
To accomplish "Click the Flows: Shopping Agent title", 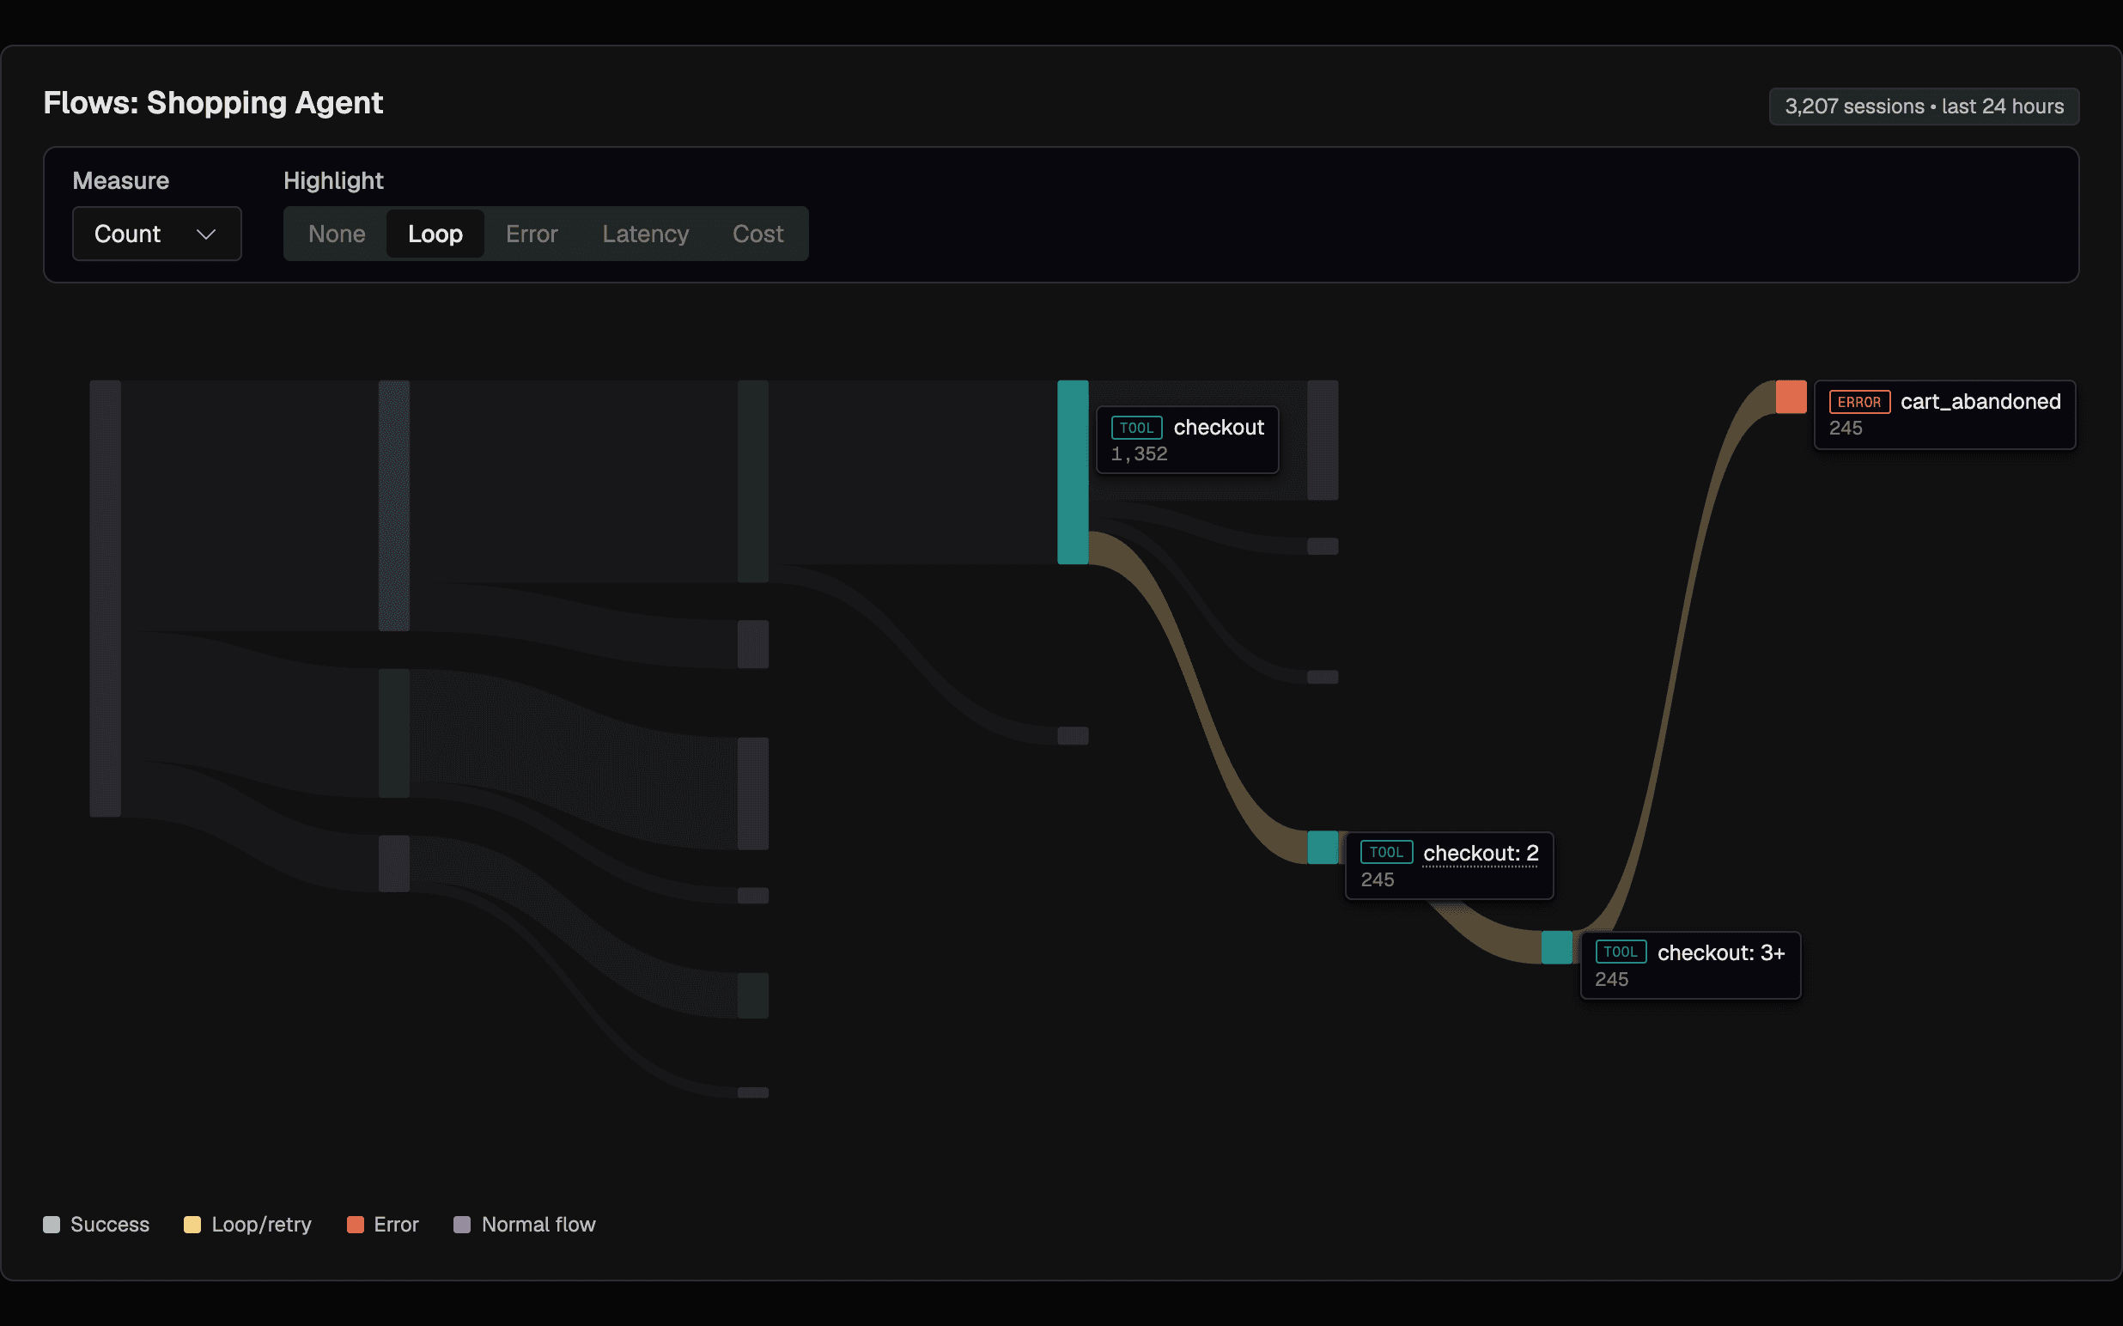I will click(x=213, y=102).
